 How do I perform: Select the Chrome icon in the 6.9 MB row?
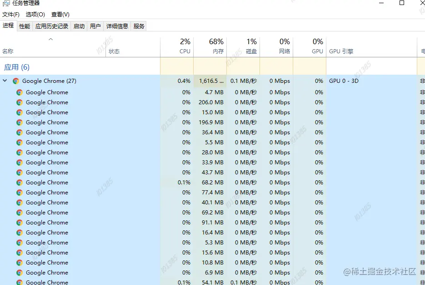click(x=19, y=273)
